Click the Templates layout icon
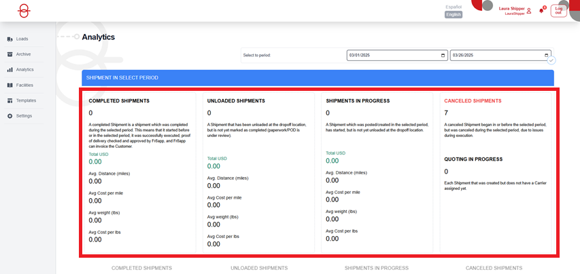Viewport: 580px width, 274px height. 10,100
